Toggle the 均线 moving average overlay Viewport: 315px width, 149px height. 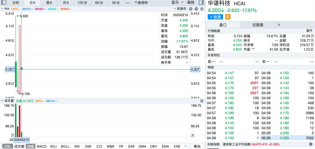coord(31,146)
